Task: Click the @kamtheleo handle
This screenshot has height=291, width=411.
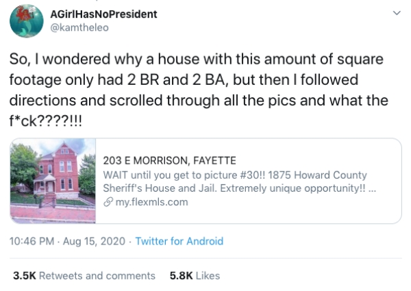Action: pyautogui.click(x=80, y=27)
